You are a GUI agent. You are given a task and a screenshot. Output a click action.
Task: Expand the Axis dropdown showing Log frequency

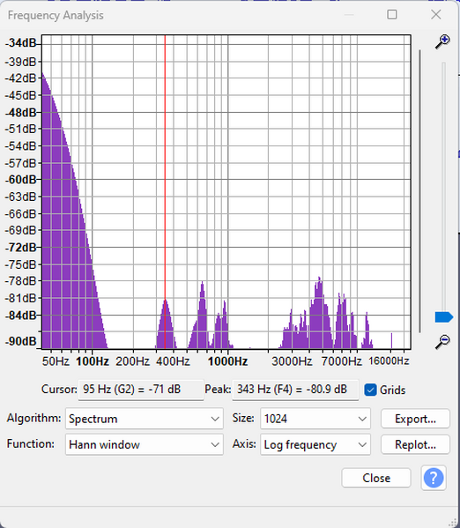[x=315, y=444]
